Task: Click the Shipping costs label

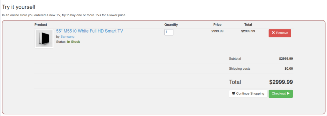Action: 240,68
